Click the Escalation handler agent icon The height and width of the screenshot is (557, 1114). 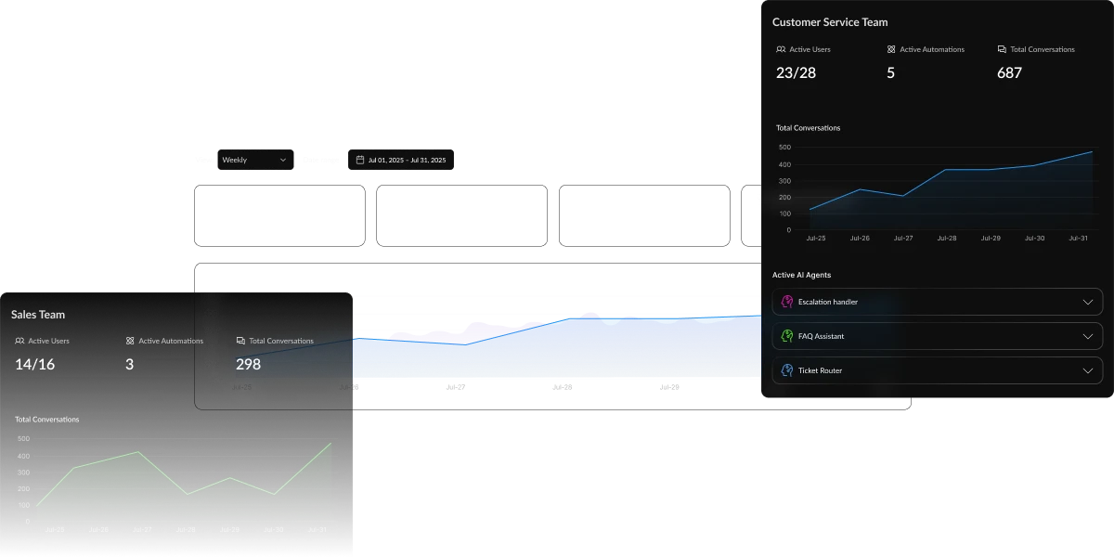click(x=787, y=302)
